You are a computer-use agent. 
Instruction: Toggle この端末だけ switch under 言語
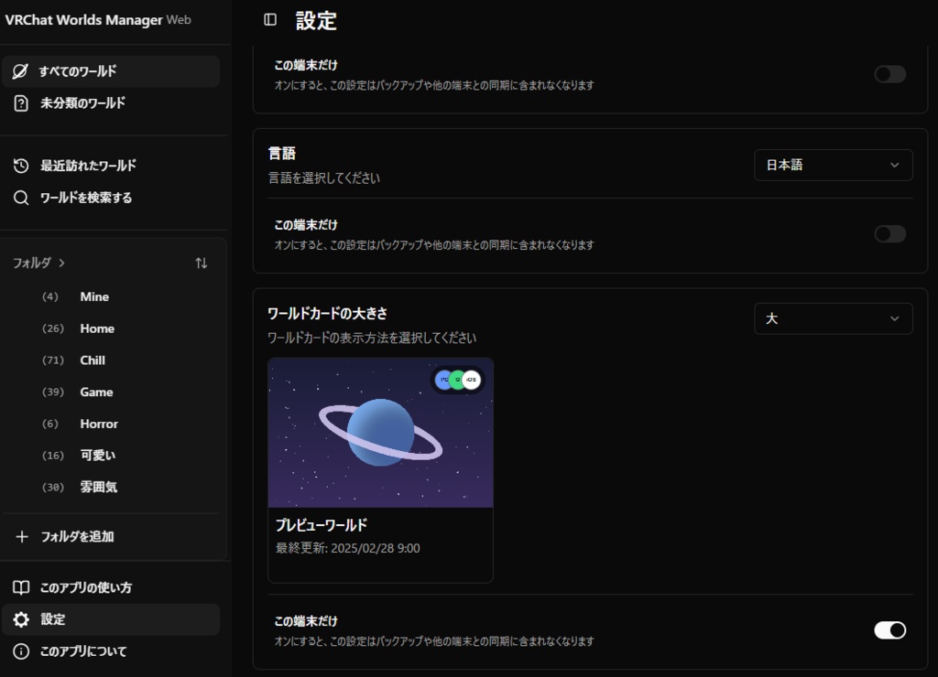pyautogui.click(x=890, y=233)
